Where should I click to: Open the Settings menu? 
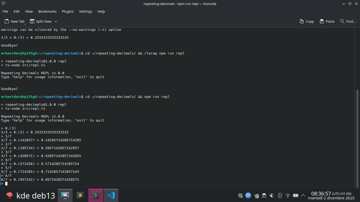click(x=86, y=11)
